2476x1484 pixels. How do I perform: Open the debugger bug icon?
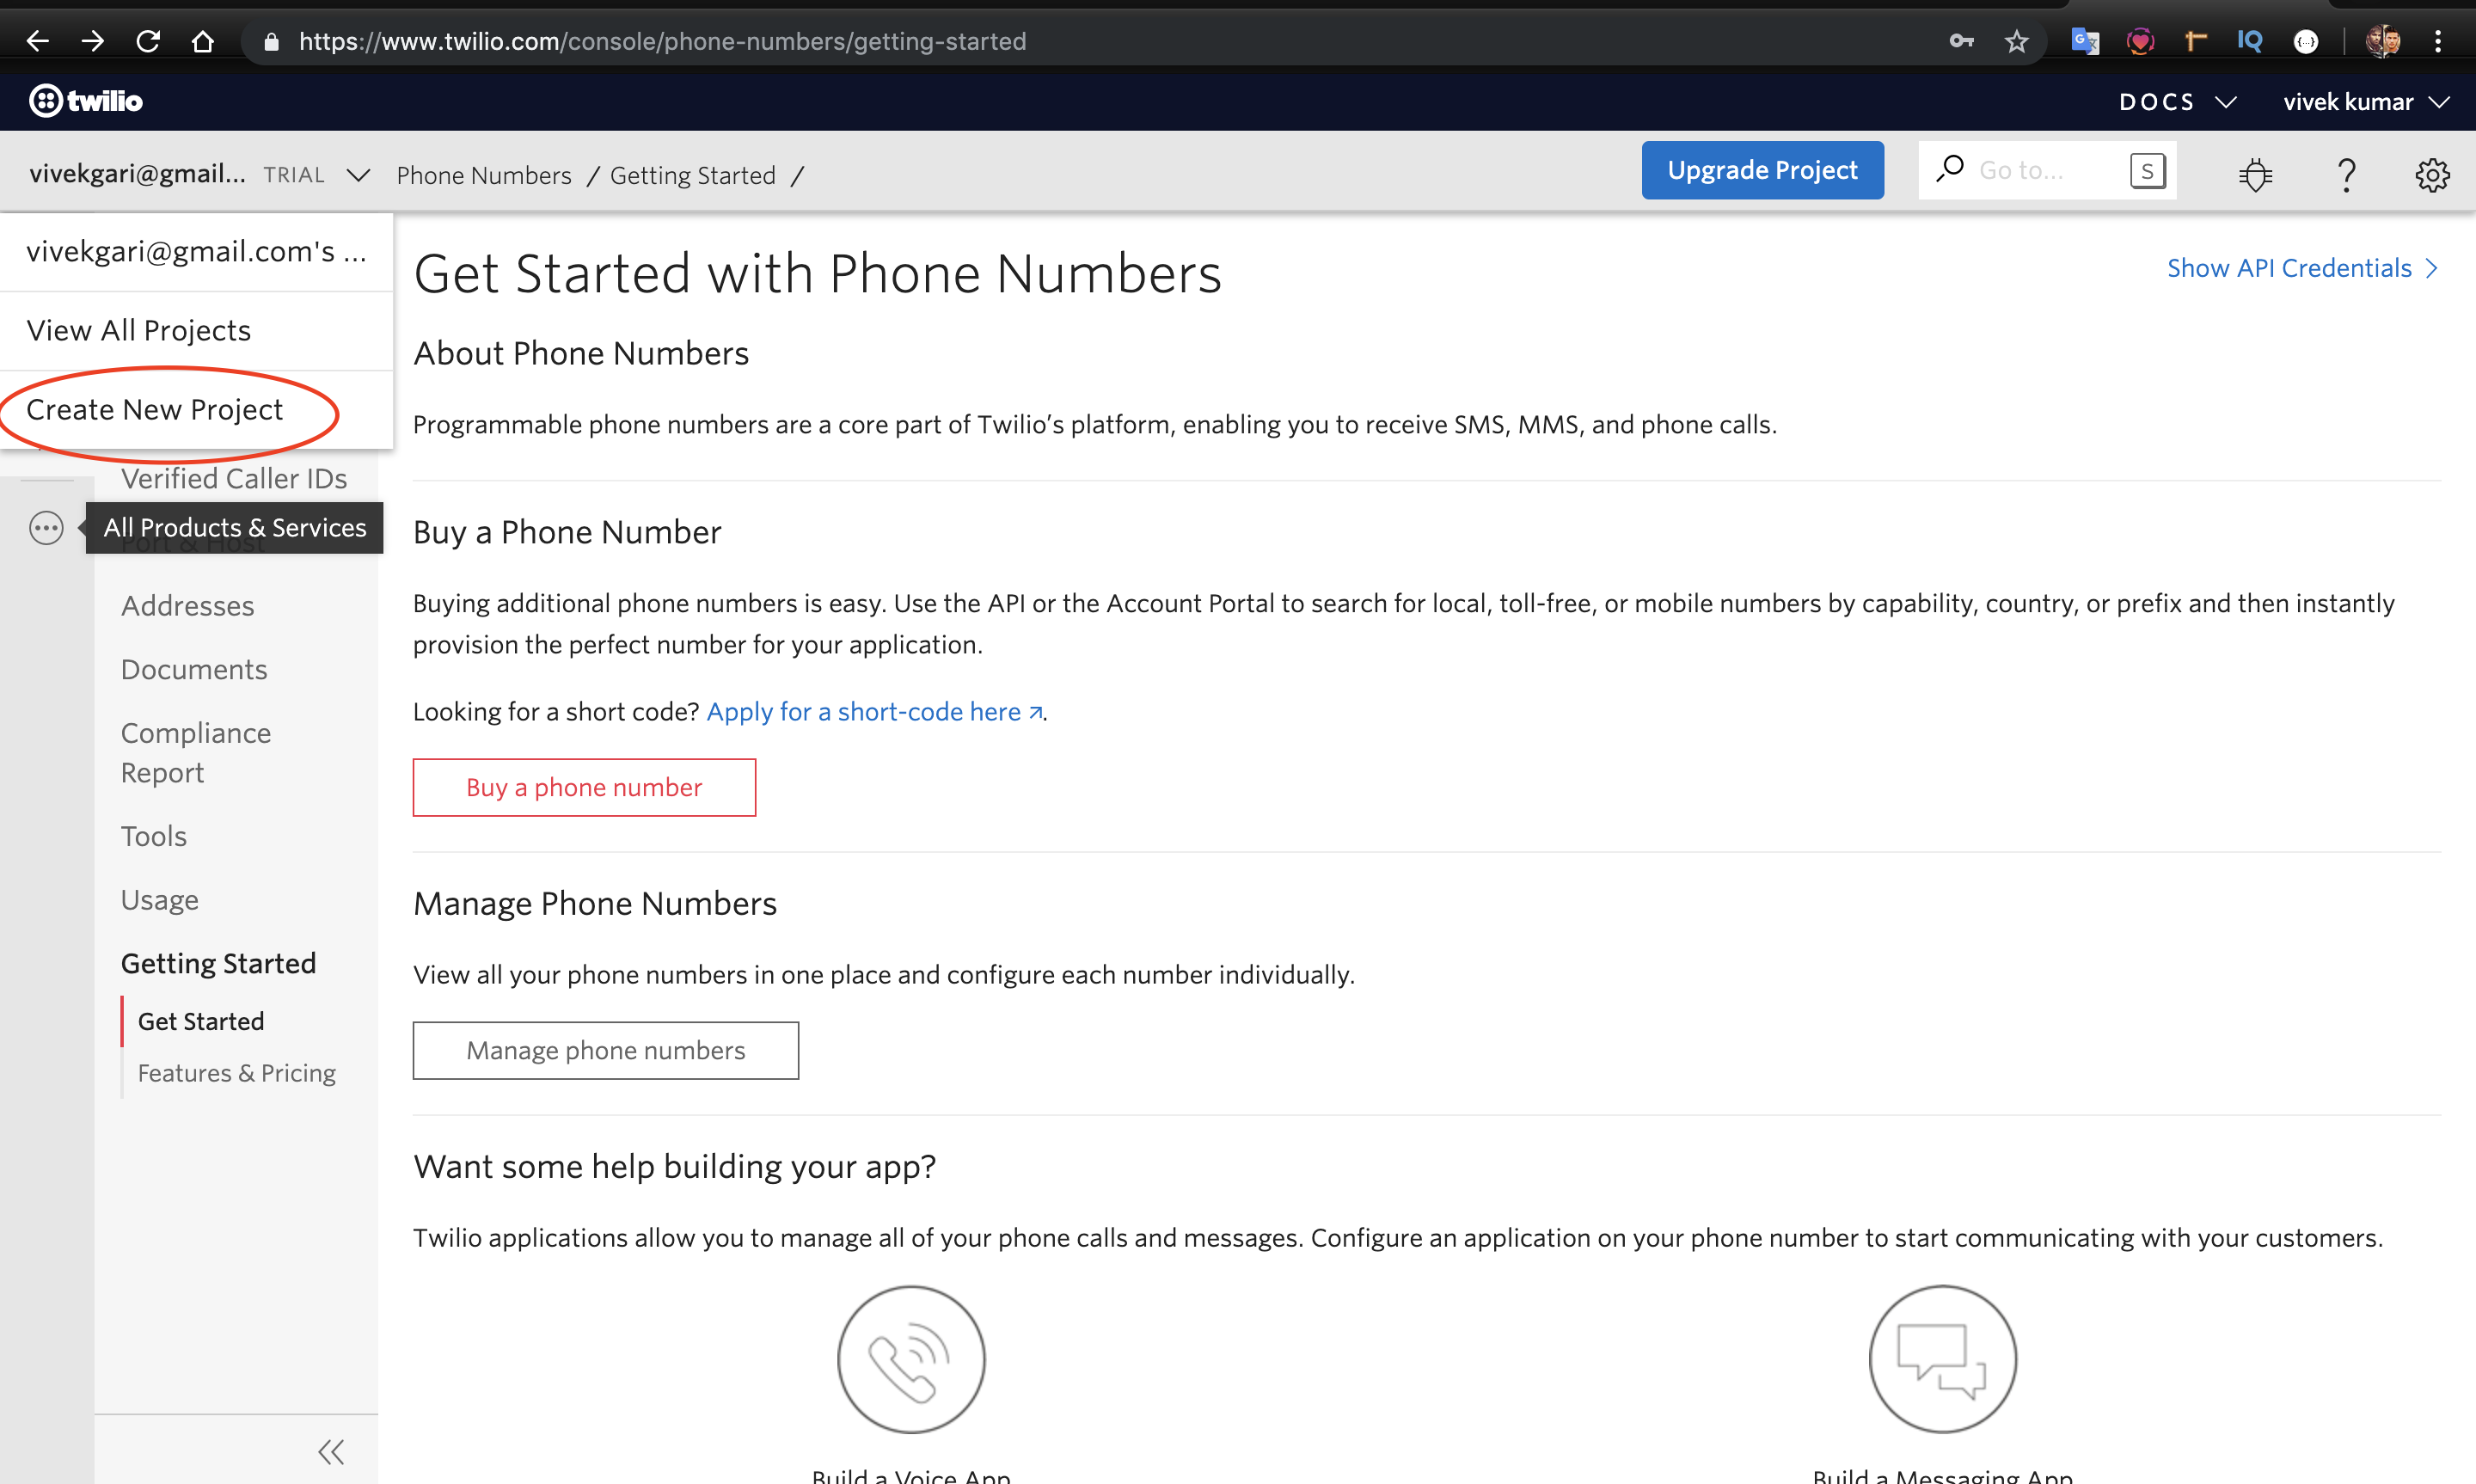[x=2255, y=175]
